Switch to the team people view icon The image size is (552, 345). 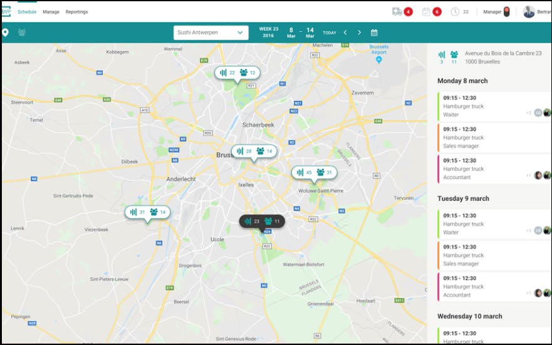[22, 33]
